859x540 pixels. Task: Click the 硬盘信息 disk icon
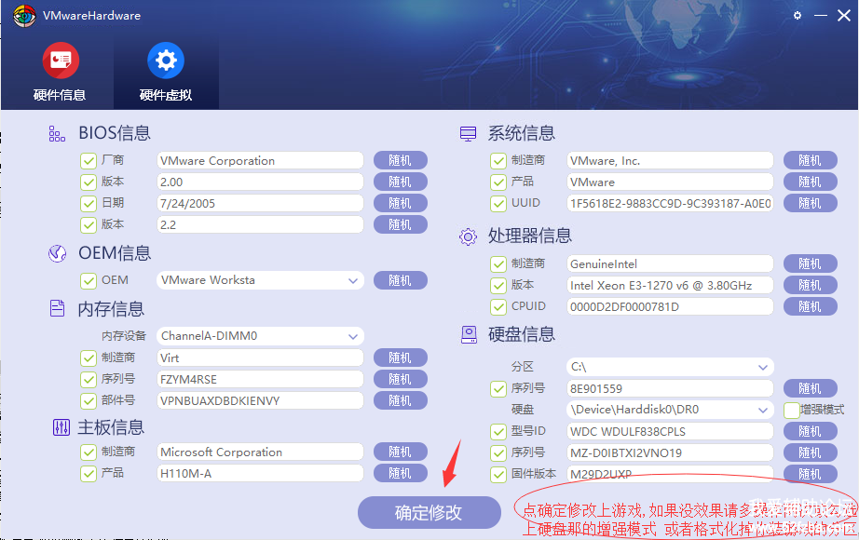click(468, 334)
